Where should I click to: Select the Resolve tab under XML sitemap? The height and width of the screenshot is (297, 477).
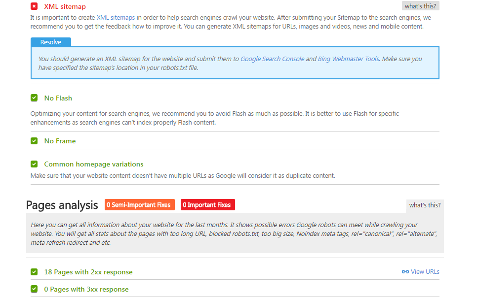coord(51,42)
